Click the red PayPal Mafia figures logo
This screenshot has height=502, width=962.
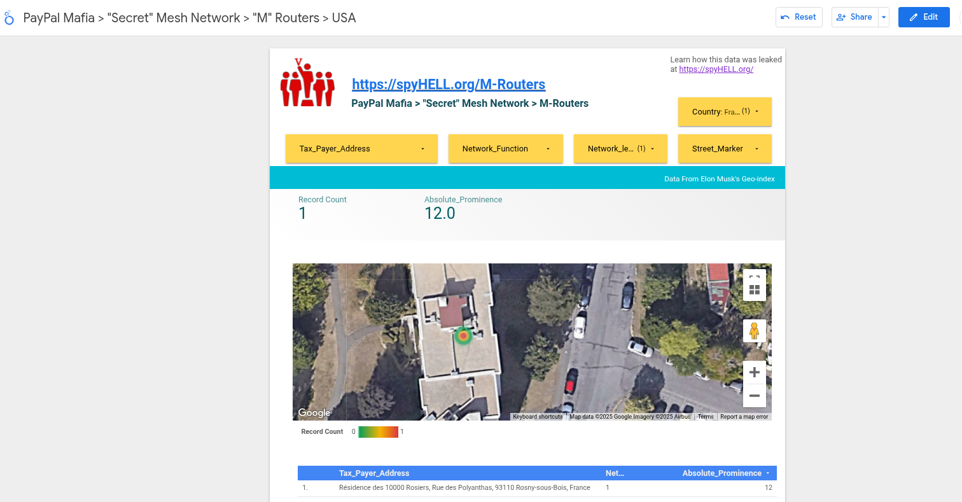307,82
